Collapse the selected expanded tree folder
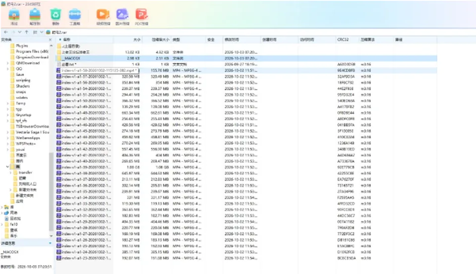Image resolution: width=476 pixels, height=274 pixels. [x=7, y=167]
